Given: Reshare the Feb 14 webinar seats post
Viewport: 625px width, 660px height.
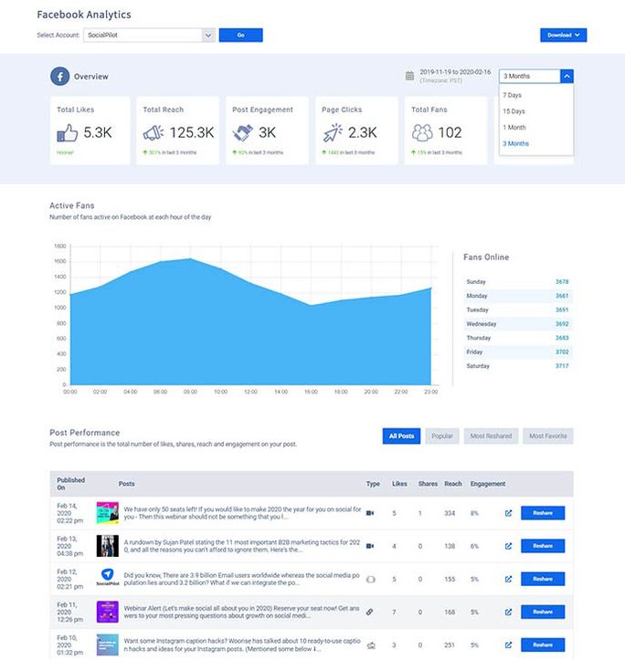Looking at the screenshot, I should tap(543, 513).
